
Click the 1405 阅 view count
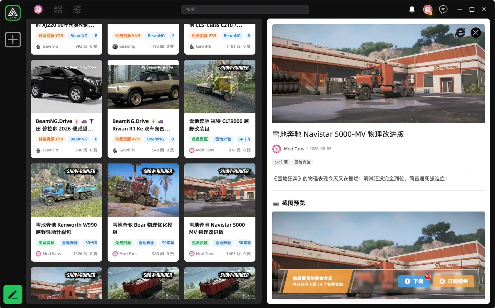pos(233,254)
